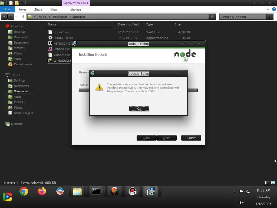This screenshot has width=277, height=208.
Task: Click the installation progress bar
Action: tap(138, 90)
